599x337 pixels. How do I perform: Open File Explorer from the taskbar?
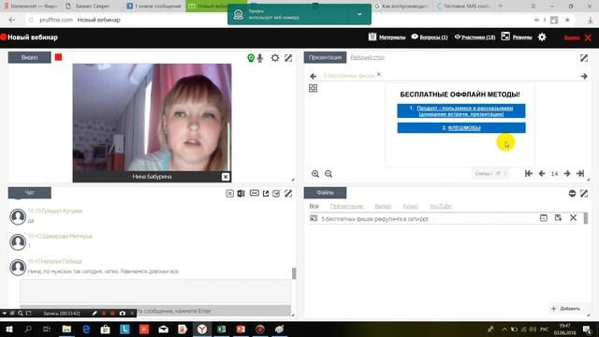click(66, 329)
